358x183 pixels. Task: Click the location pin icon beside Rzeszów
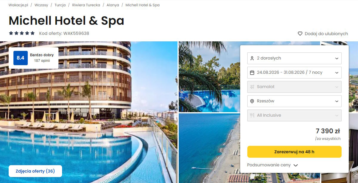coord(252,101)
